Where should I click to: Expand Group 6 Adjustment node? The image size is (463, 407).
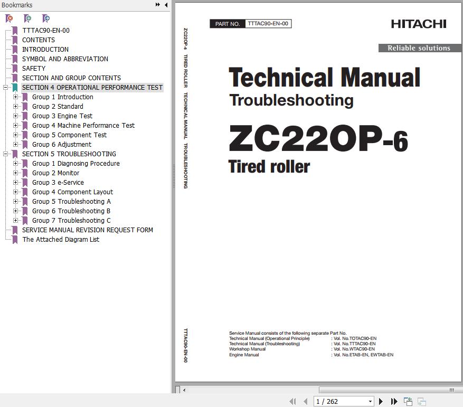tap(15, 145)
